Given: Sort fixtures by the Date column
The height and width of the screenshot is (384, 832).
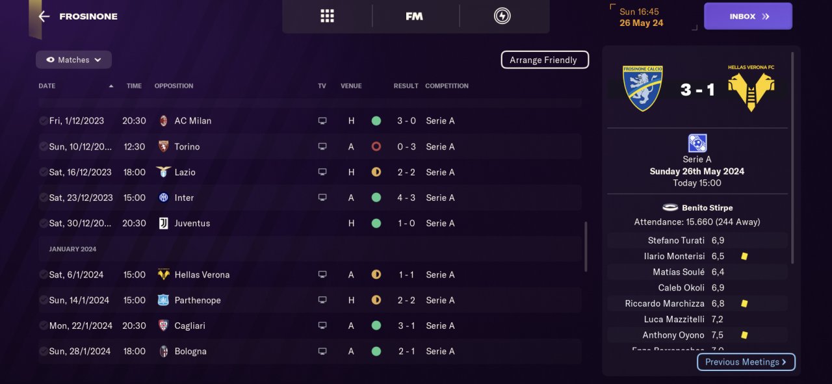Looking at the screenshot, I should click(47, 86).
